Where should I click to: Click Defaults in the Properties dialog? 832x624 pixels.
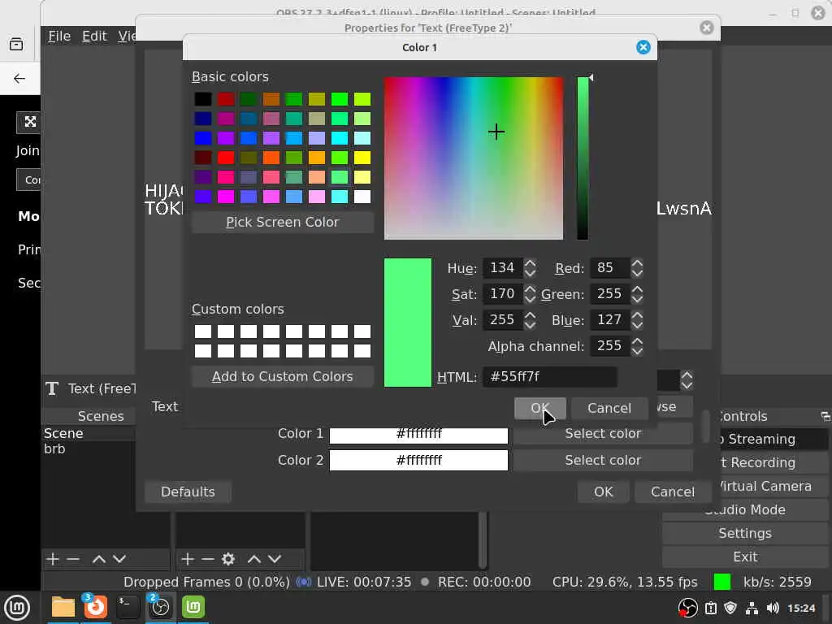[x=188, y=492]
